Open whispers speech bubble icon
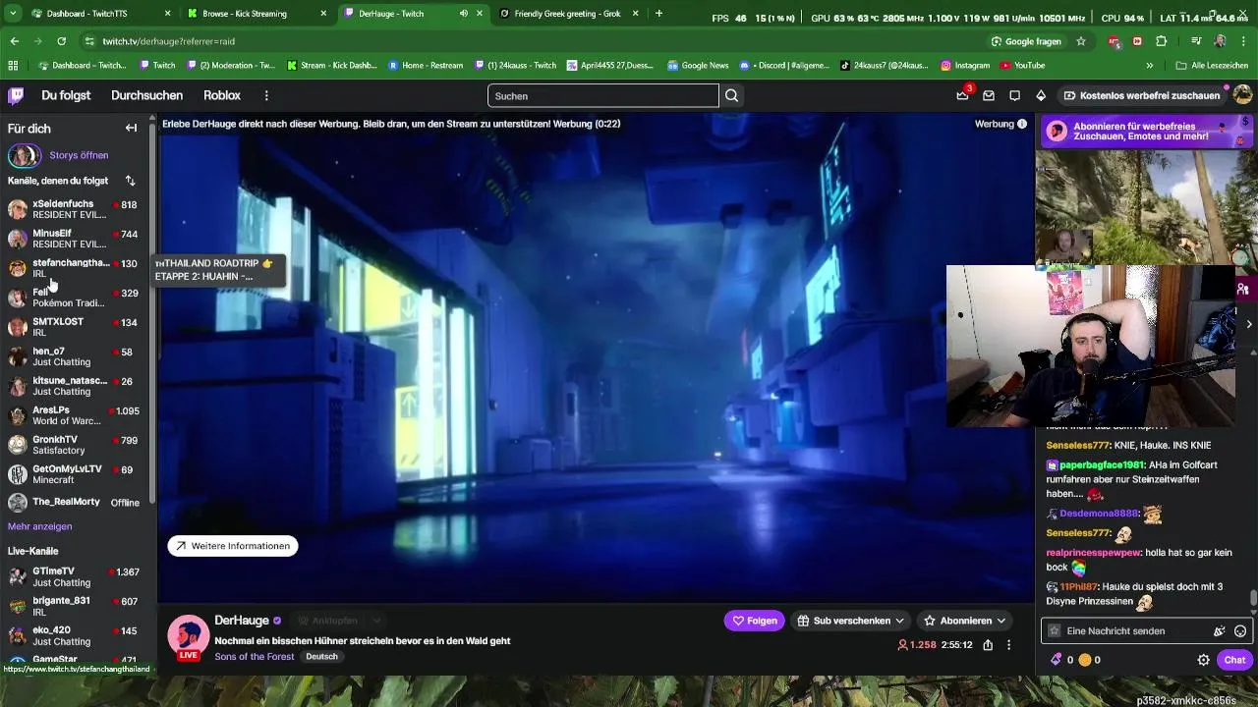The width and height of the screenshot is (1258, 707). [1014, 95]
